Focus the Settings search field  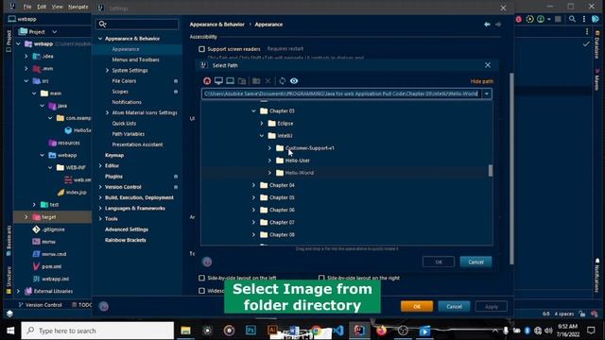[x=137, y=24]
